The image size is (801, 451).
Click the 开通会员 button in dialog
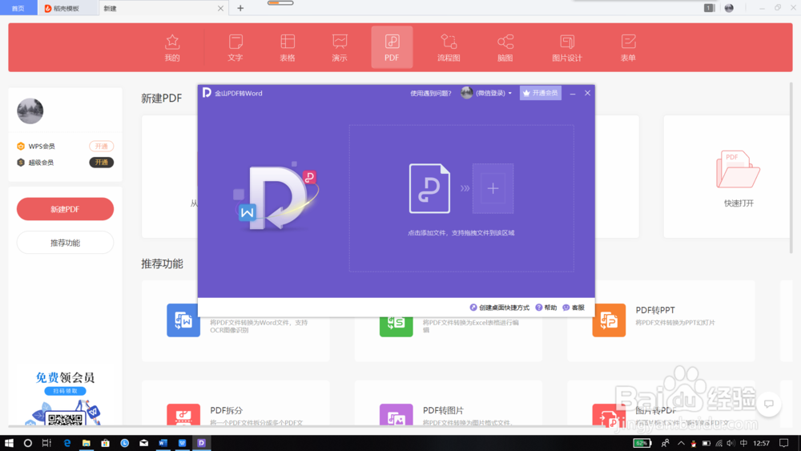click(541, 93)
